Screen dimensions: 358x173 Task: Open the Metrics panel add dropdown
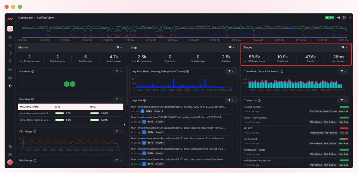tap(119, 47)
